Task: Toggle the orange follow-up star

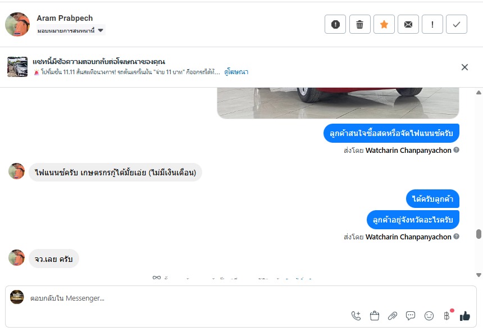Action: coord(384,24)
